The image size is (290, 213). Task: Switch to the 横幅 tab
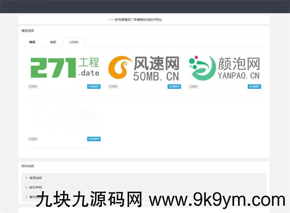[x=32, y=42]
